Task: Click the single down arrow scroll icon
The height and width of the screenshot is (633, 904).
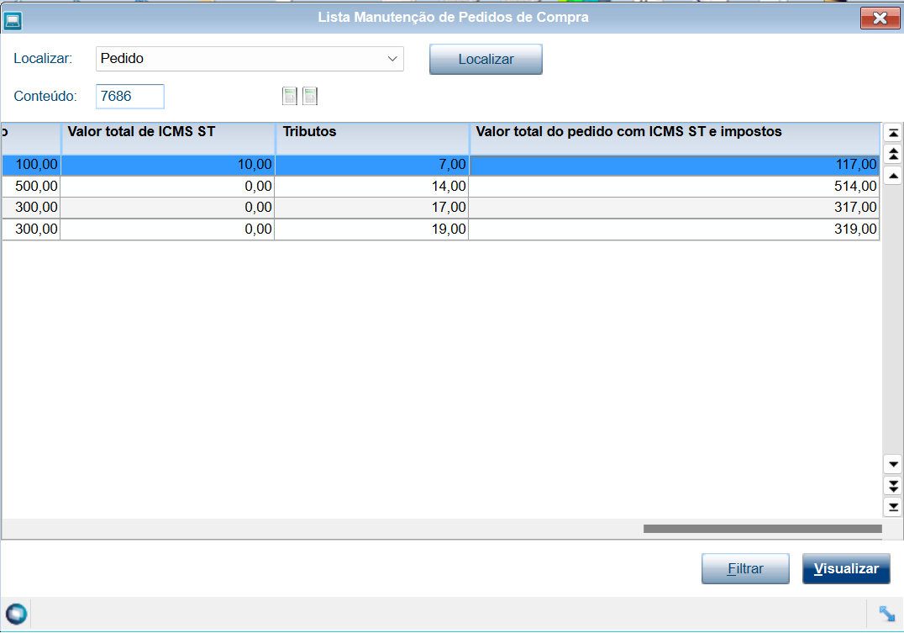Action: pyautogui.click(x=893, y=464)
